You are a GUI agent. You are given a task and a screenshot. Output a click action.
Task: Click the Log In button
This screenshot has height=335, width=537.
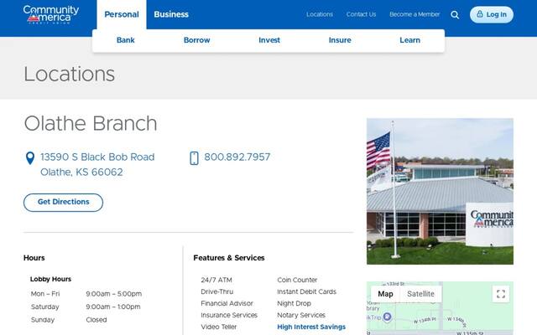(x=492, y=15)
